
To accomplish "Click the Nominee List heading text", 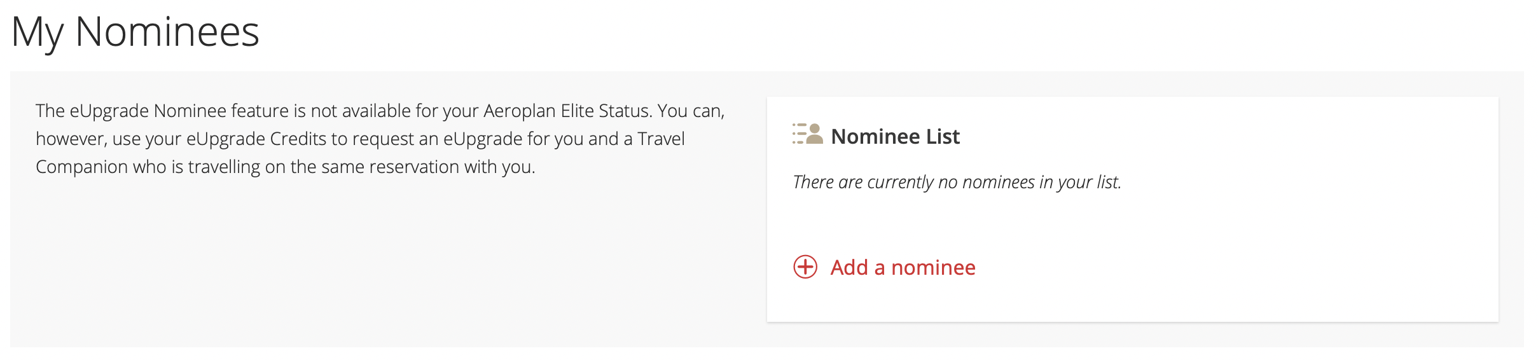I will pos(895,136).
